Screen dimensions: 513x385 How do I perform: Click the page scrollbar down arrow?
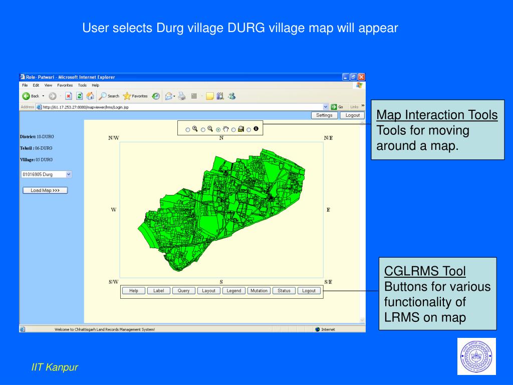pos(362,320)
